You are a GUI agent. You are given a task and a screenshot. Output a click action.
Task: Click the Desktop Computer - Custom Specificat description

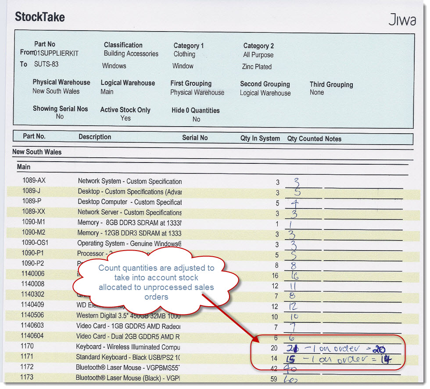[x=129, y=202]
